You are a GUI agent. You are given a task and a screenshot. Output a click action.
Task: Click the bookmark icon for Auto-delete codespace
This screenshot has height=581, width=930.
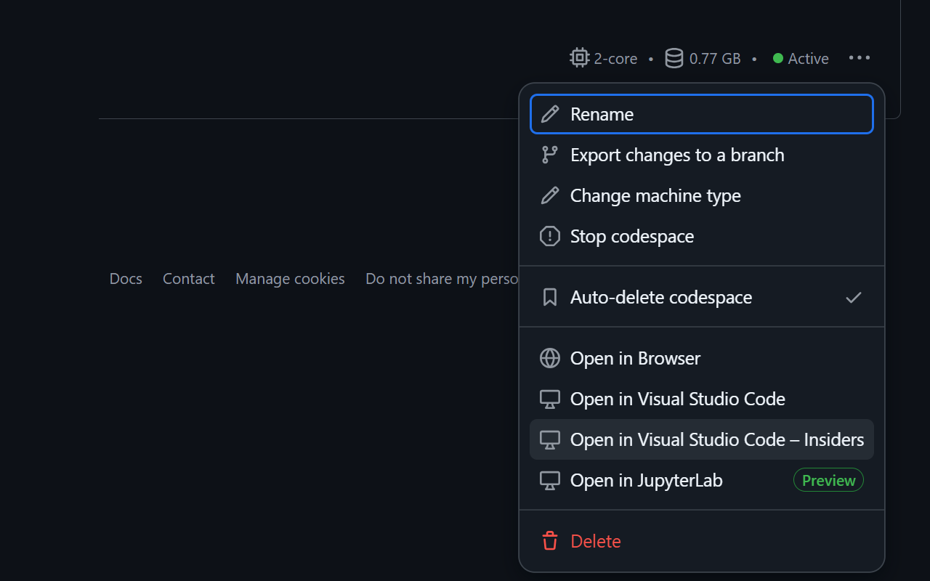(x=550, y=297)
